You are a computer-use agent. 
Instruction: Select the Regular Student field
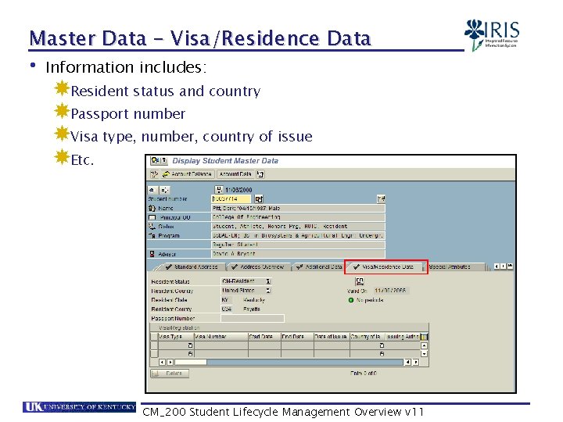coord(298,245)
